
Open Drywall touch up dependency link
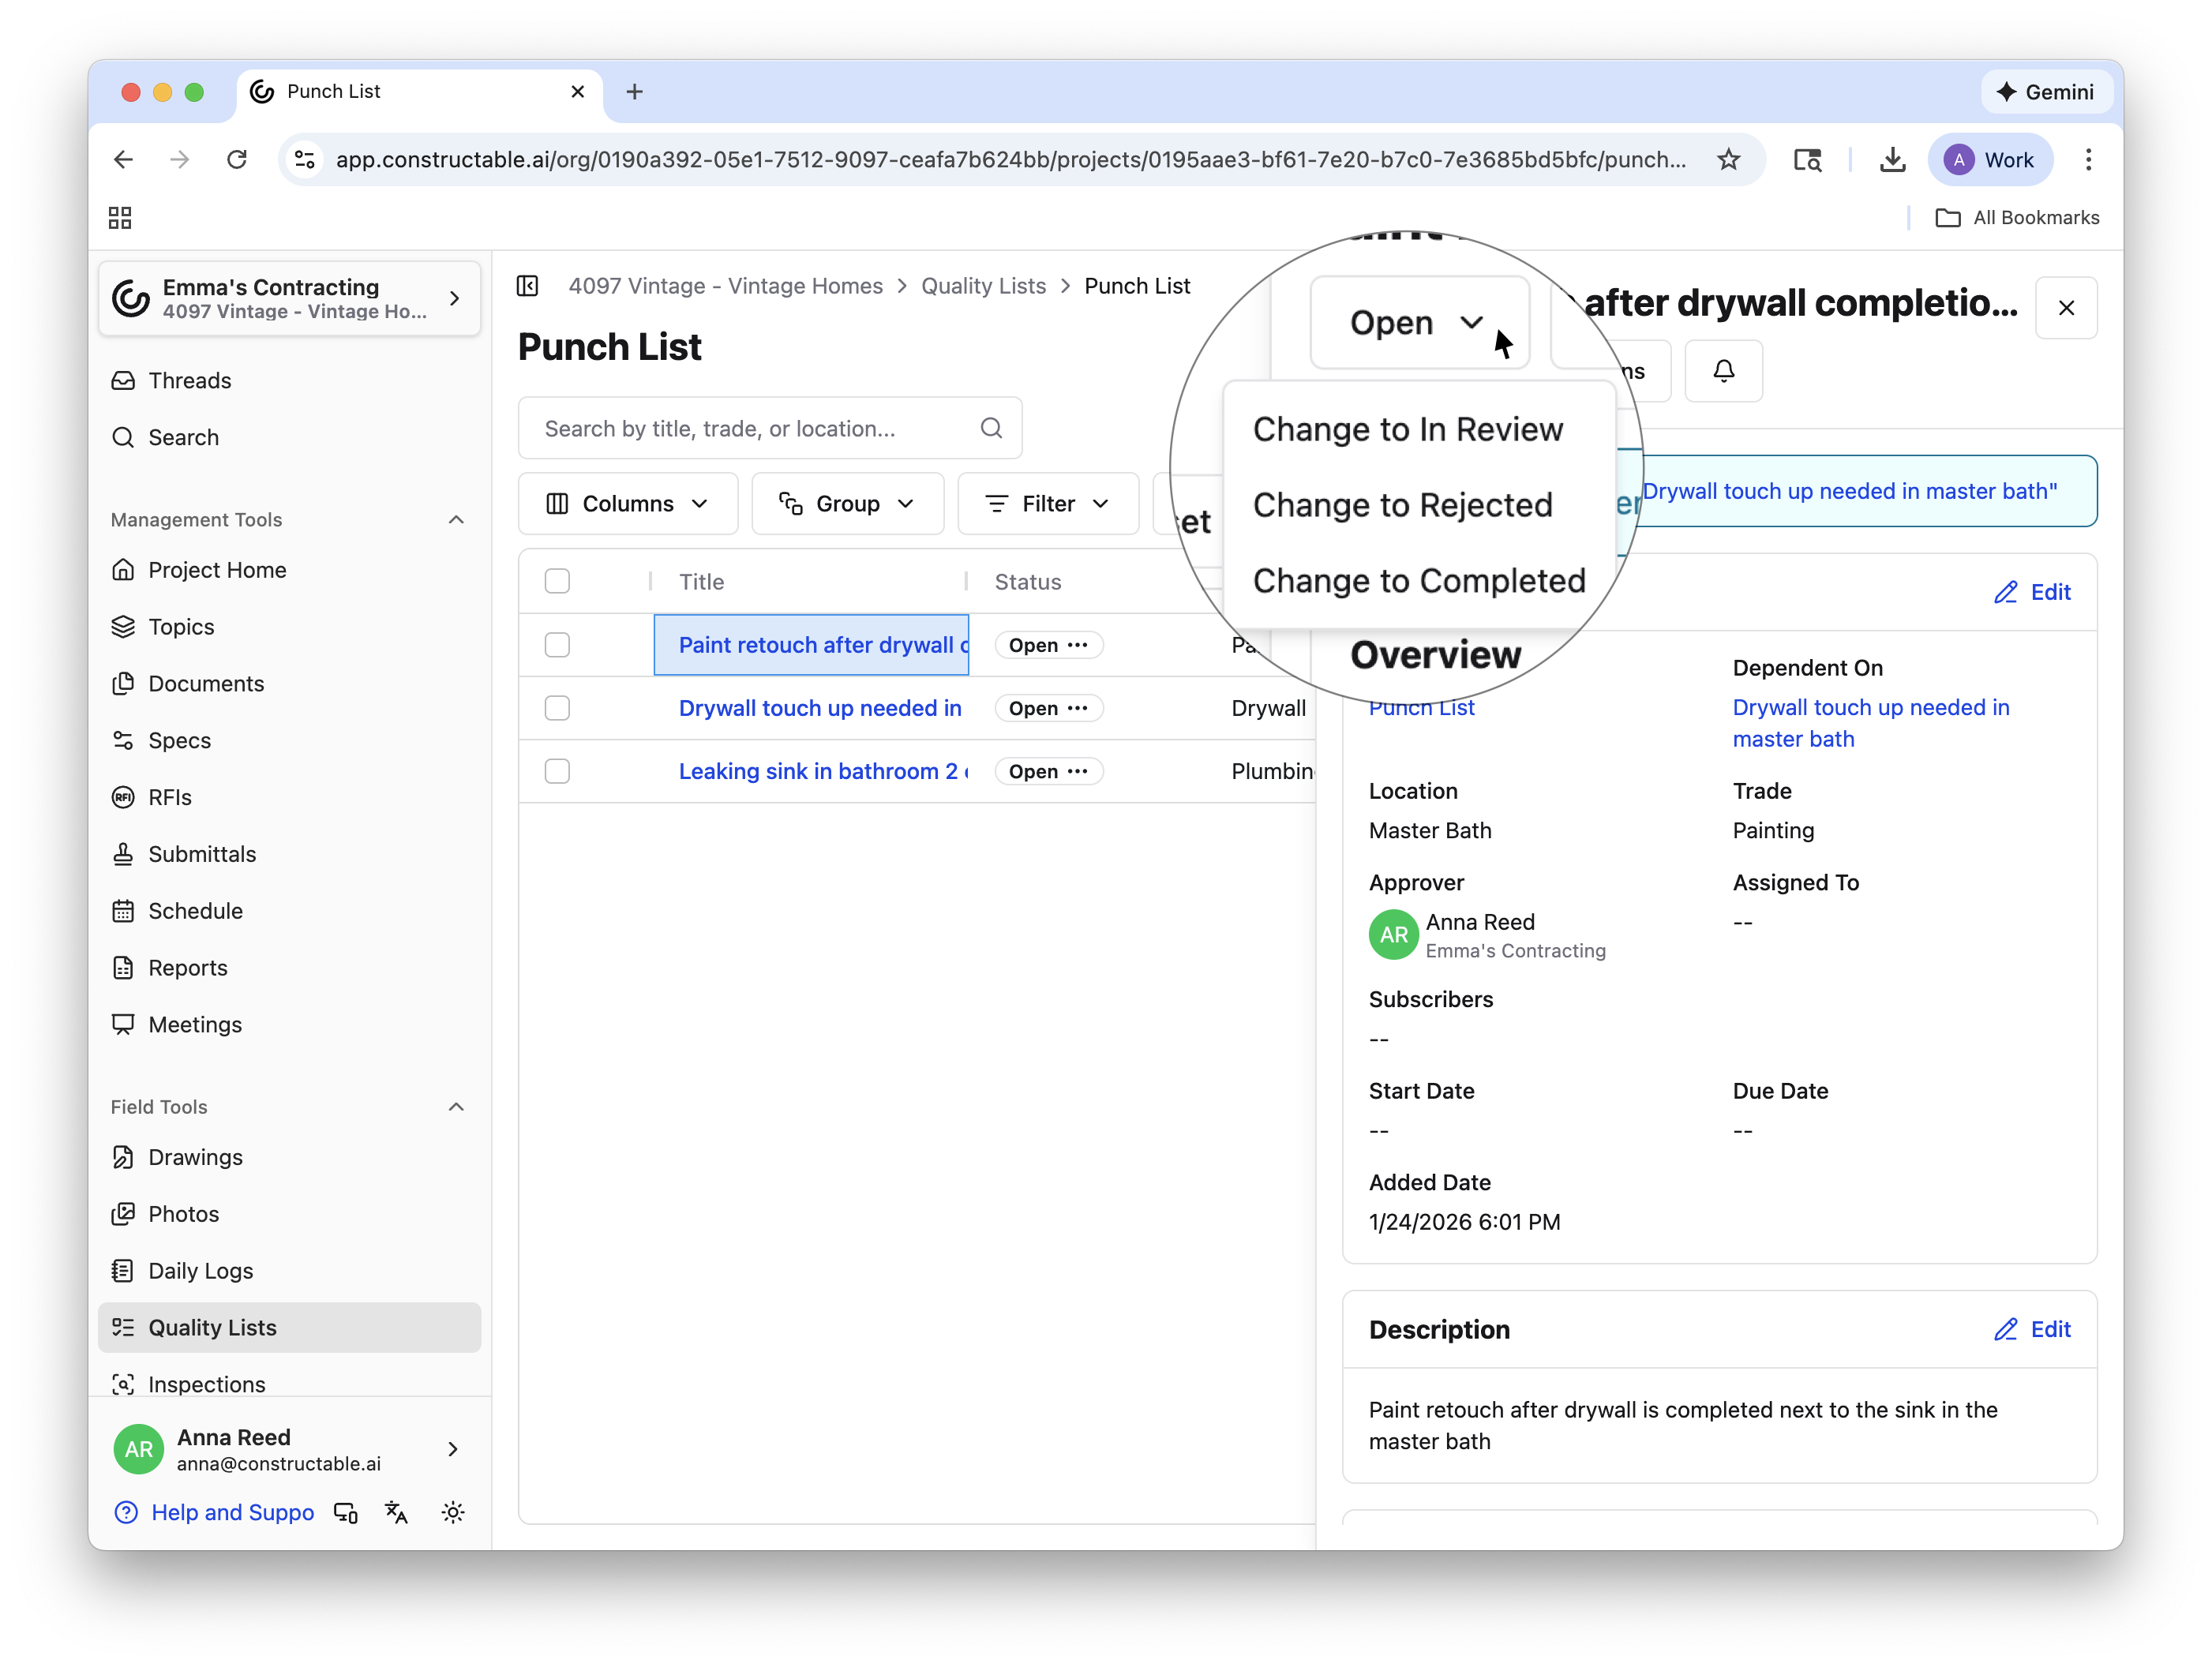coord(1870,723)
